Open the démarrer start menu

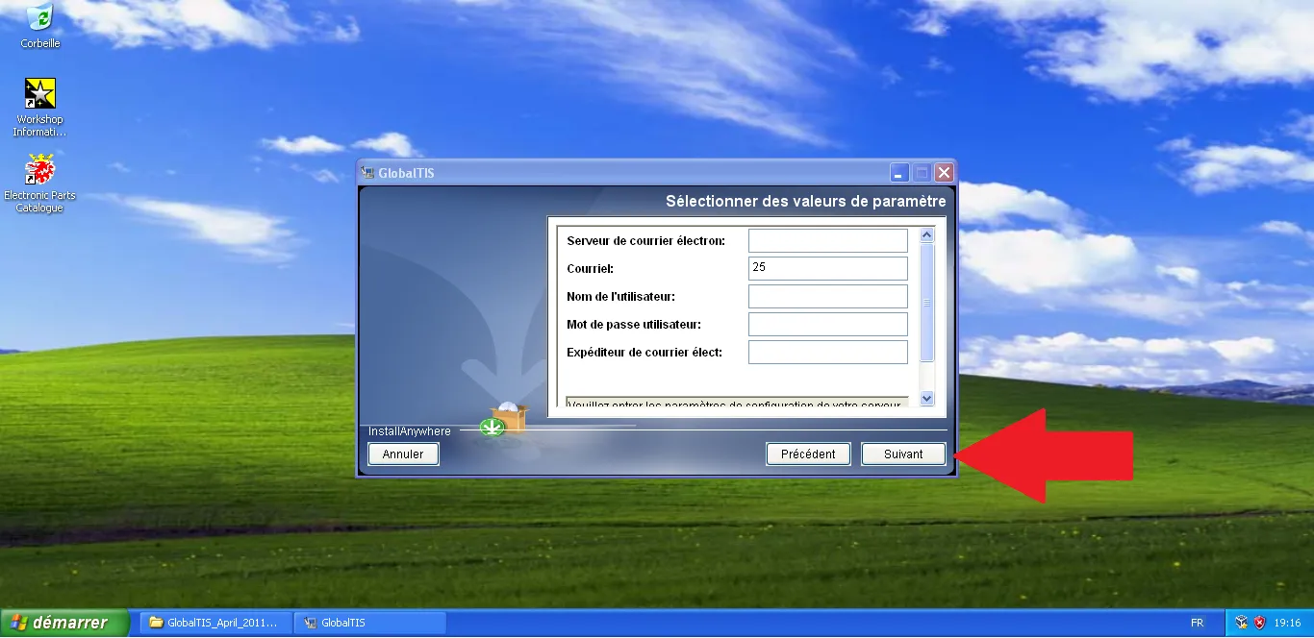coord(58,622)
